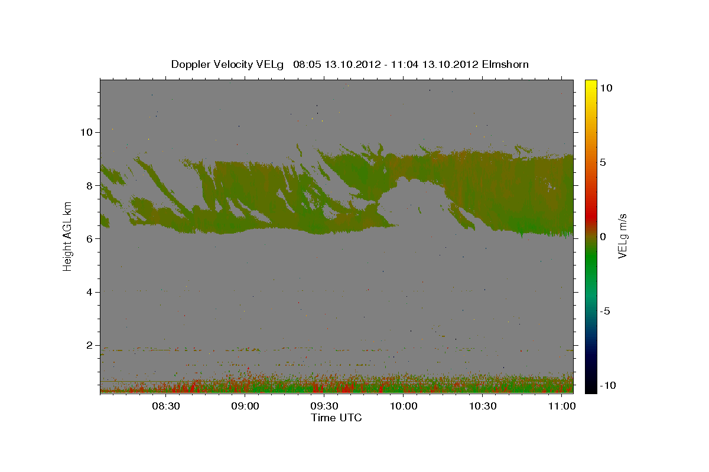Image resolution: width=709 pixels, height=472 pixels.
Task: Click height axis label 8
Action: point(88,185)
